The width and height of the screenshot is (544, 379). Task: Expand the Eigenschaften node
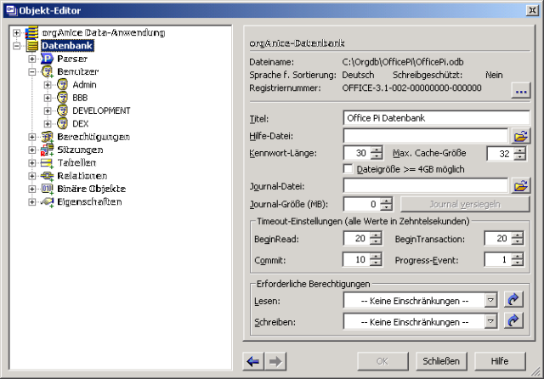[32, 201]
